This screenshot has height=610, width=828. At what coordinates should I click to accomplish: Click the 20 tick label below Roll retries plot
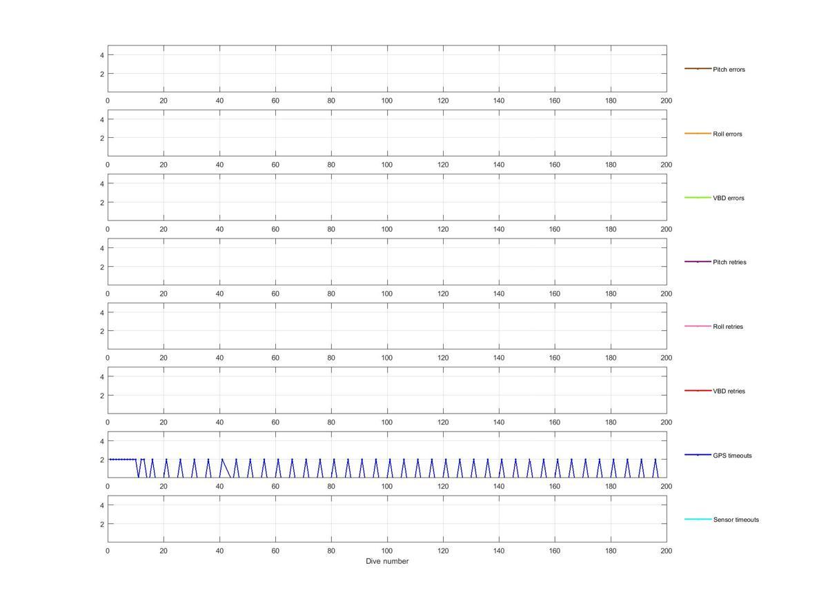164,358
